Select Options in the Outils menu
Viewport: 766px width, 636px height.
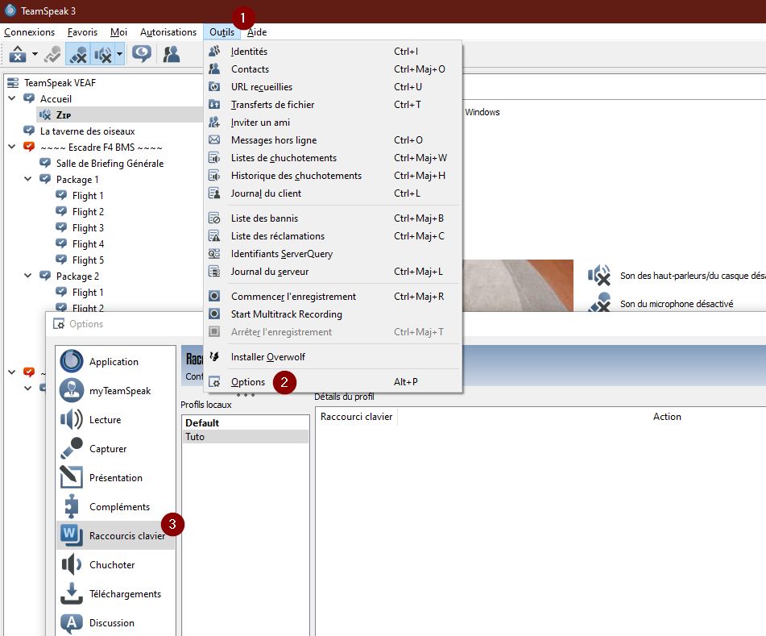[247, 382]
